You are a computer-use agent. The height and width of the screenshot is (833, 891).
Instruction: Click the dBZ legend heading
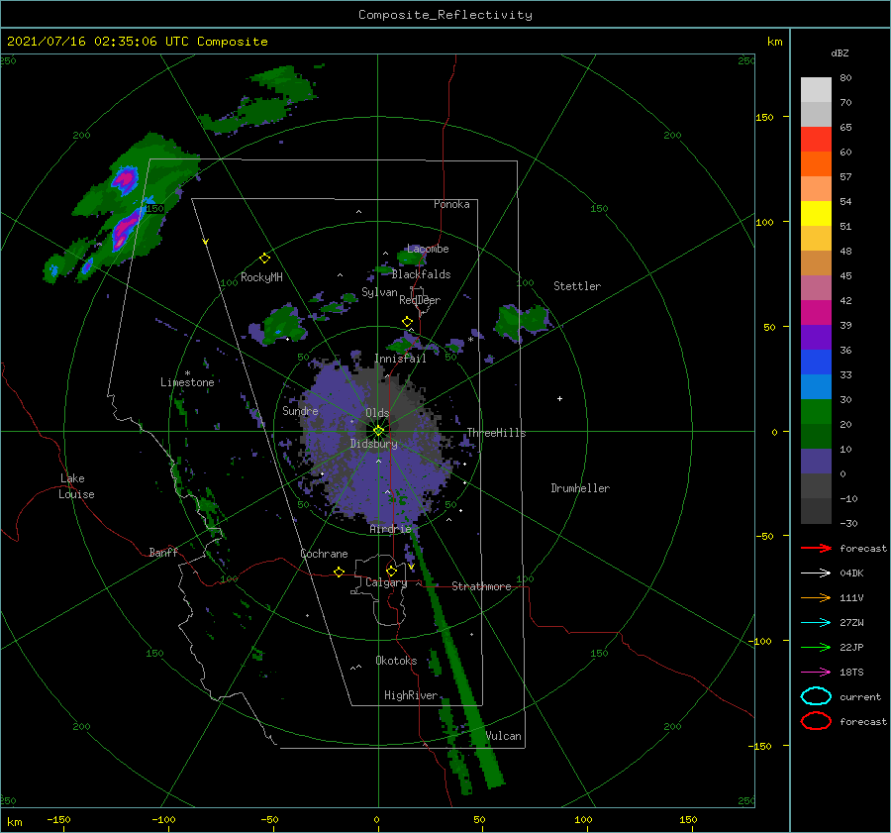[x=840, y=53]
